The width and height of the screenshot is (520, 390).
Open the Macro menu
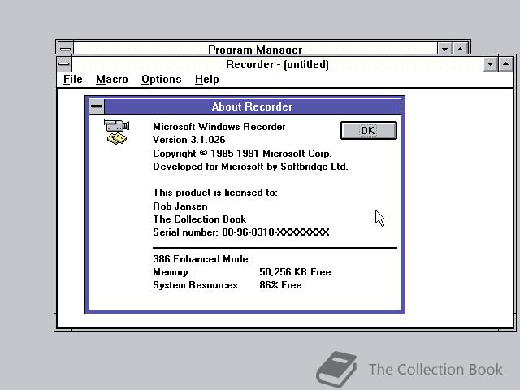click(x=112, y=80)
